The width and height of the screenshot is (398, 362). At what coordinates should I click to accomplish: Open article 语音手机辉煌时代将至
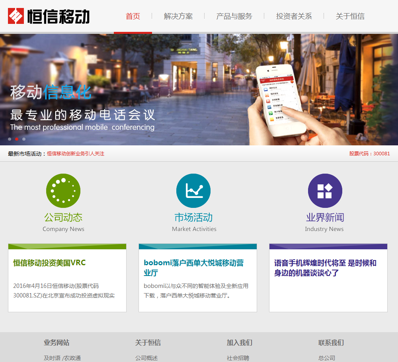(325, 268)
